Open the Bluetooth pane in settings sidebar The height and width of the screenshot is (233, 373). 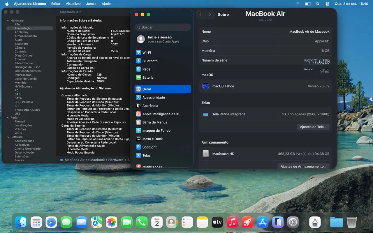point(163,61)
